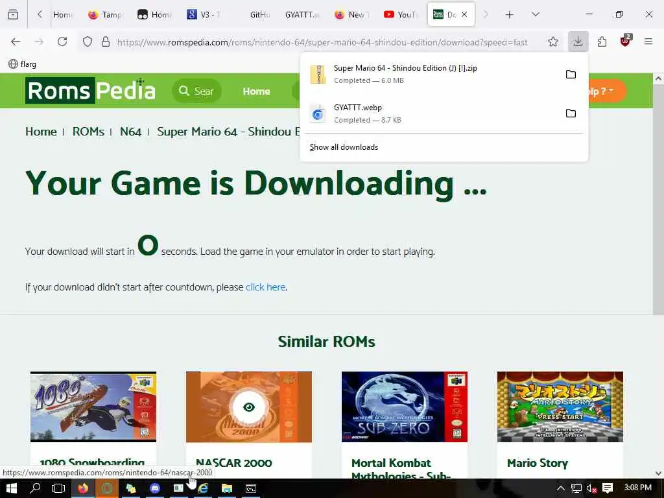Open Firefox from the taskbar

click(82, 488)
